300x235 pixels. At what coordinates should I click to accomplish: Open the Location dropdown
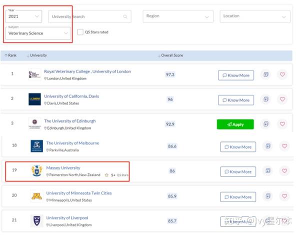point(255,16)
